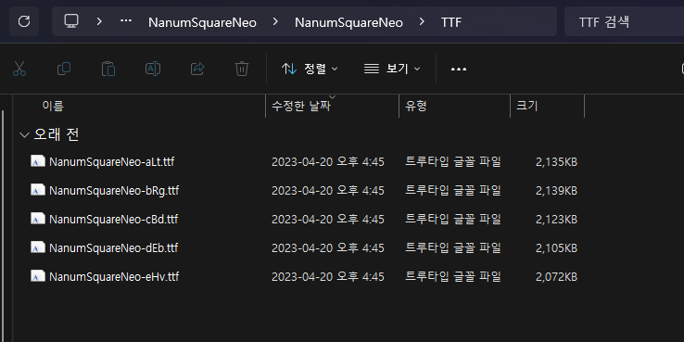Expand chevron after second NanumSquareNeo breadcrumb

[x=422, y=21]
